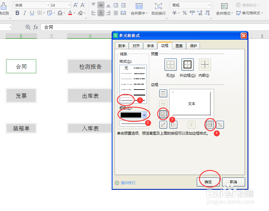Click the 合并居中 merge and center icon
Viewport: 269px width, 211px height.
point(139,6)
